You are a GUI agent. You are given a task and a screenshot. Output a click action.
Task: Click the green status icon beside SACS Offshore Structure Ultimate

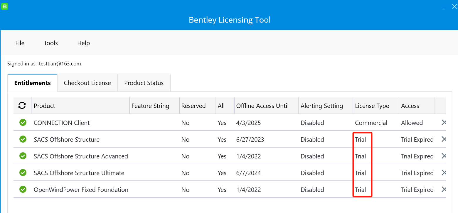(23, 173)
